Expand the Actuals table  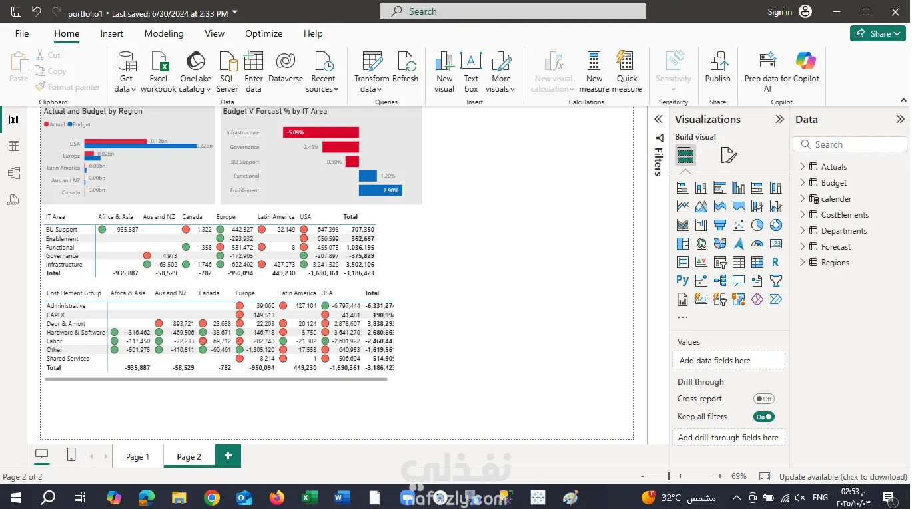click(803, 166)
